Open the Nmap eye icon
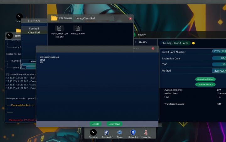The image size is (226, 142). pos(120,132)
